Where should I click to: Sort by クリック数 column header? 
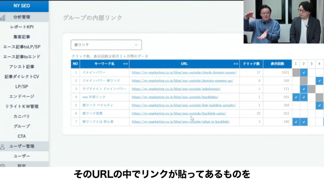click(x=251, y=64)
